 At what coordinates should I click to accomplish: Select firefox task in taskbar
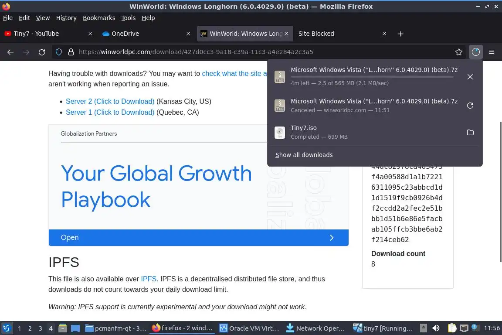pyautogui.click(x=182, y=328)
